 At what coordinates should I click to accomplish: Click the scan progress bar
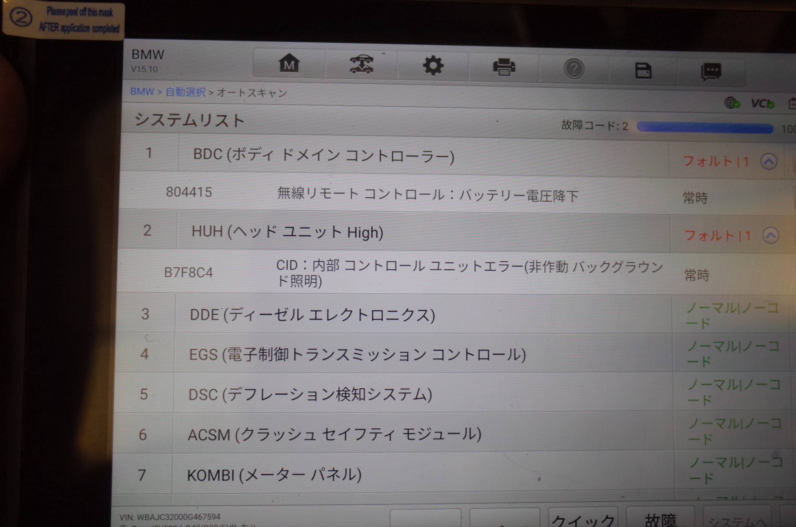pyautogui.click(x=705, y=128)
